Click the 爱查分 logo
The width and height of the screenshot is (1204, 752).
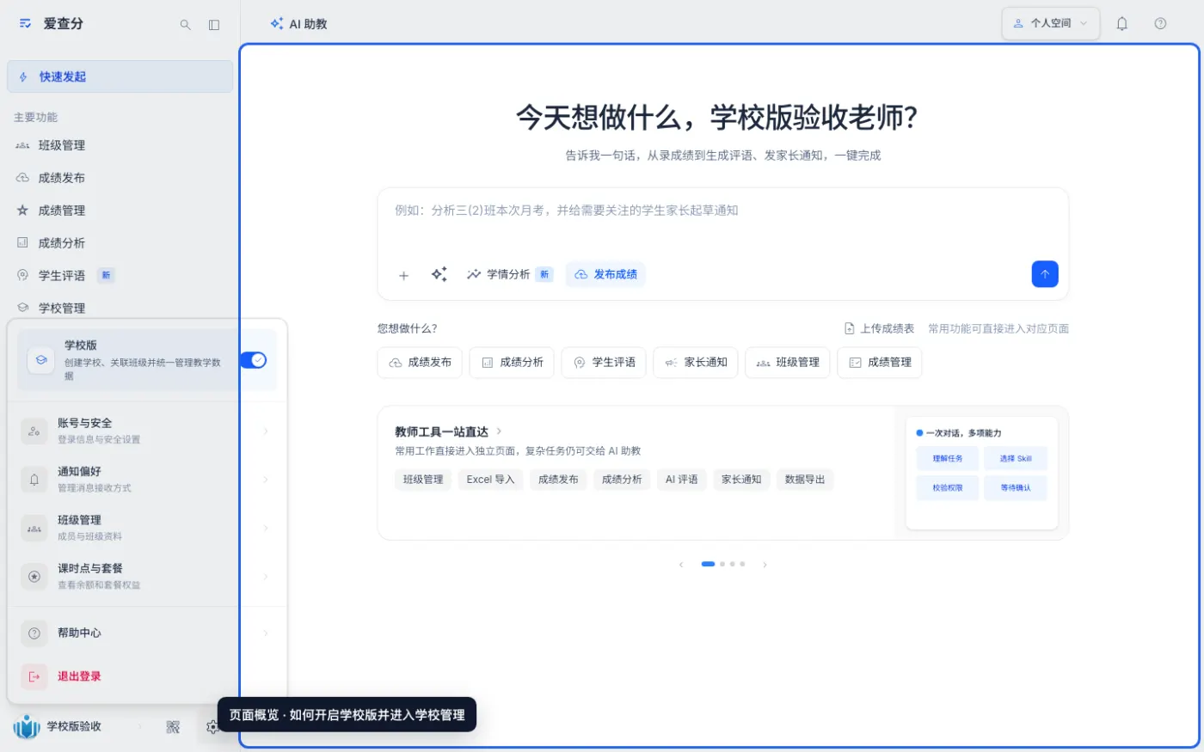click(26, 24)
